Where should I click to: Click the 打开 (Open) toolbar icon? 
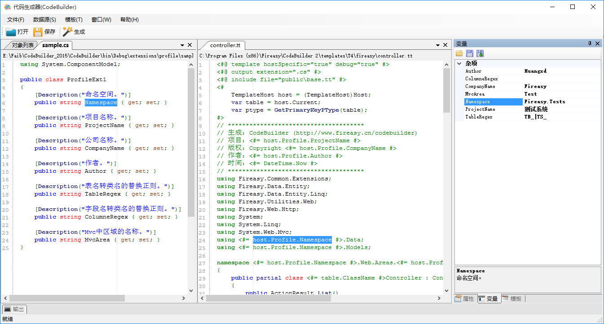point(11,32)
